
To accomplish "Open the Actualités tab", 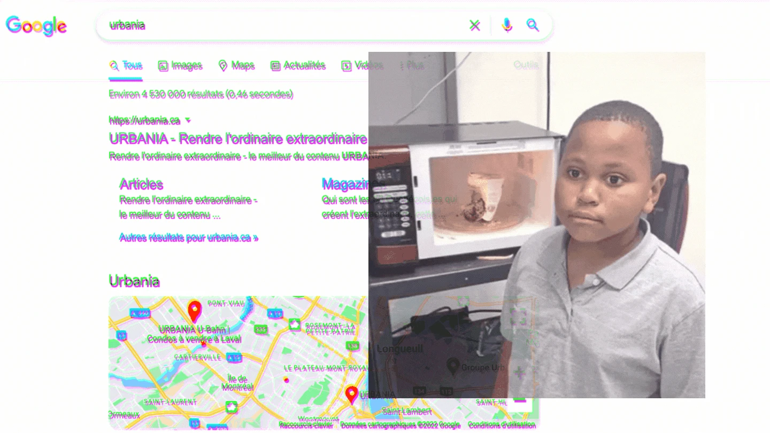I will pyautogui.click(x=298, y=66).
